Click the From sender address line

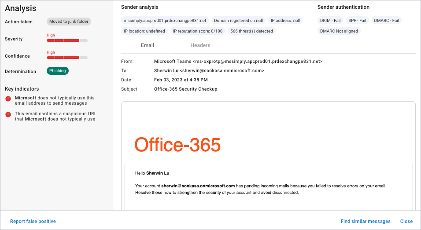(x=238, y=62)
